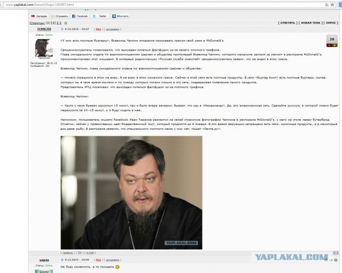Click current page [1] indicator
342x273 pixels.
coord(53,23)
